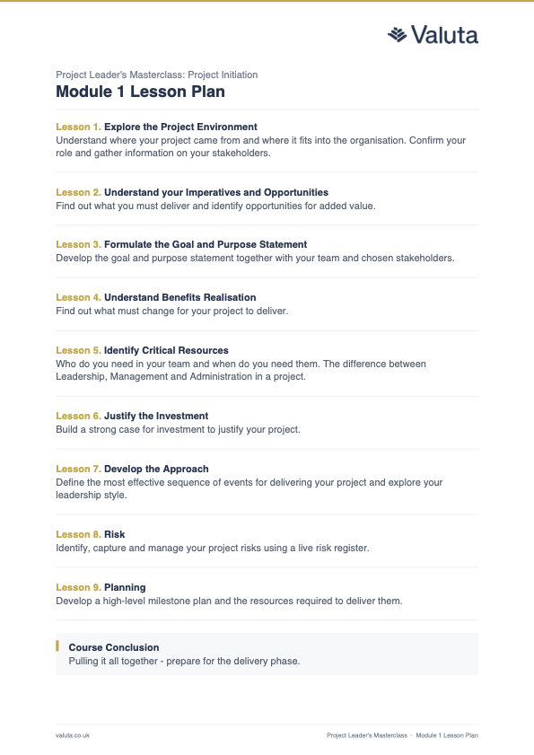Screen dimensions: 534x755
Task: Open Lesson 3 Goal and Purpose Statement
Action: point(181,244)
